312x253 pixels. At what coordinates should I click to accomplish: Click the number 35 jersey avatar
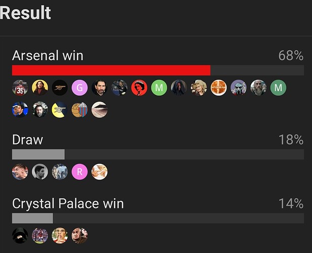20,88
